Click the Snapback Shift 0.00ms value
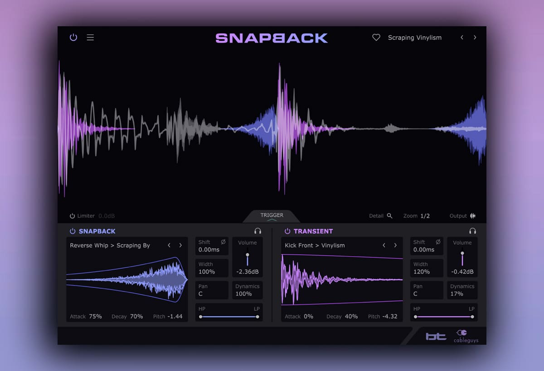This screenshot has width=544, height=371. (209, 250)
